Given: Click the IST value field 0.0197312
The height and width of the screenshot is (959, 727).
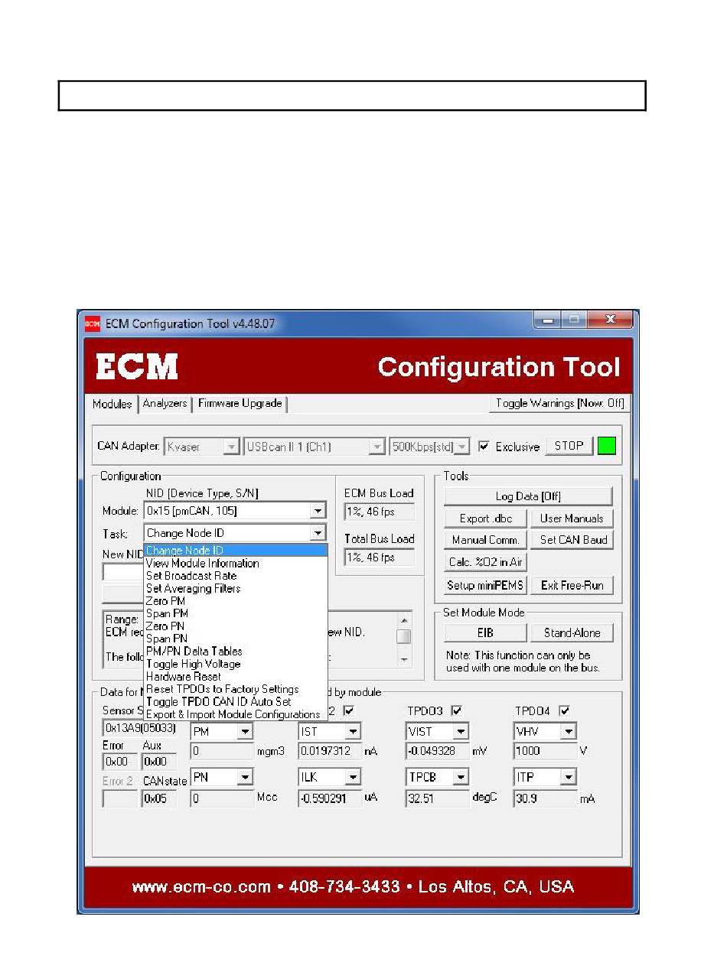Looking at the screenshot, I should (329, 751).
